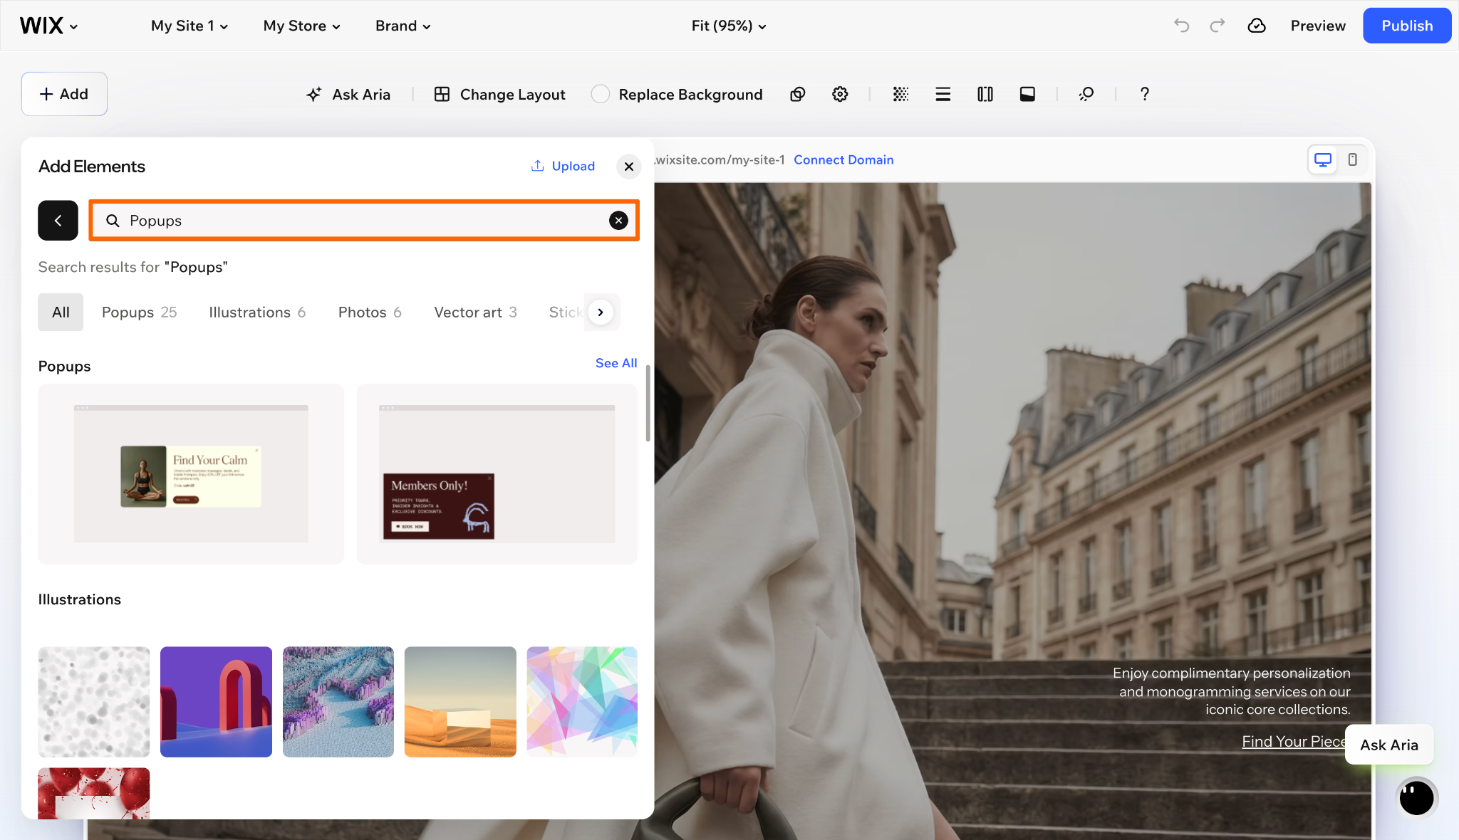The height and width of the screenshot is (840, 1459).
Task: Click the horizontal lines rows icon
Action: pos(943,94)
